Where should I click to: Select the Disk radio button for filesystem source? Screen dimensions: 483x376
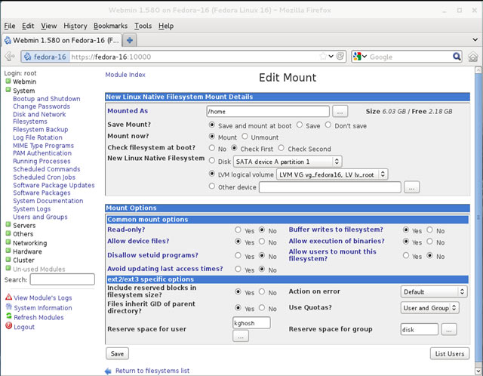[212, 161]
